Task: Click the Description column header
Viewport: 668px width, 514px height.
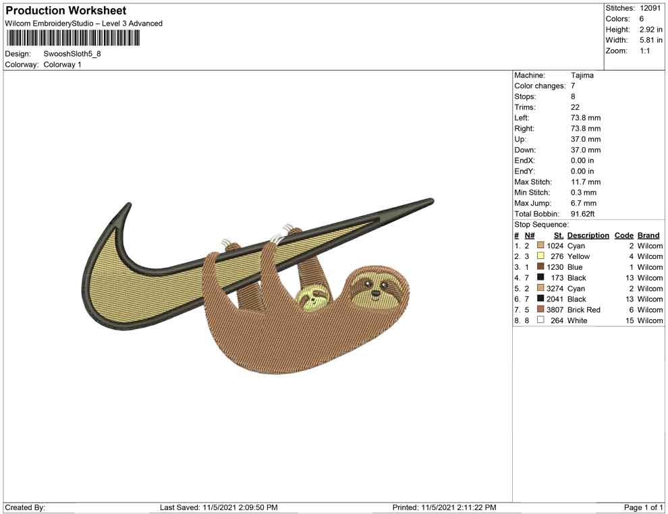Action: pyautogui.click(x=588, y=235)
